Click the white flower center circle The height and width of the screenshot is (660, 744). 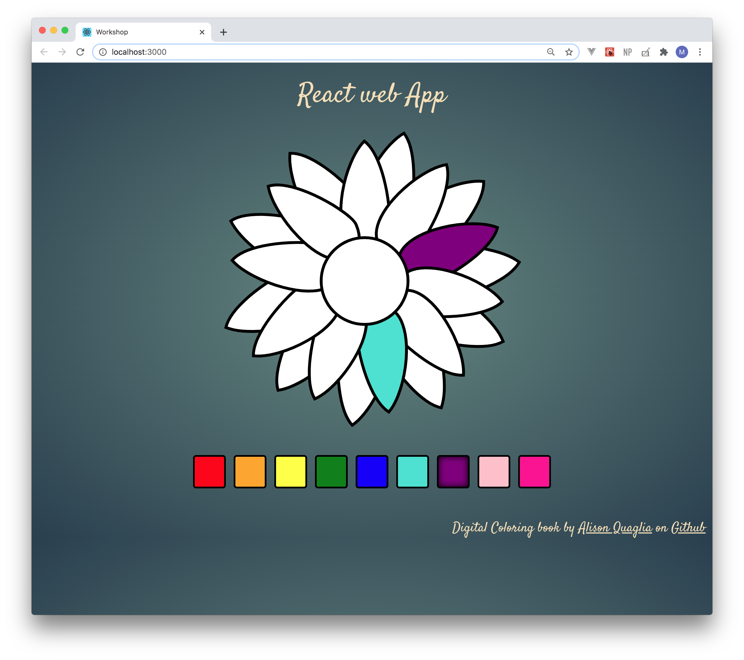point(364,281)
